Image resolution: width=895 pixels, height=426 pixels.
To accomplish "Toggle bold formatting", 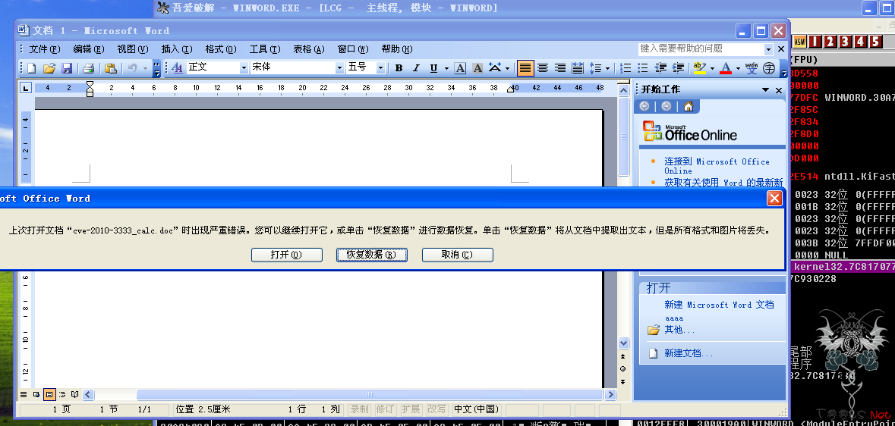I will tap(399, 68).
